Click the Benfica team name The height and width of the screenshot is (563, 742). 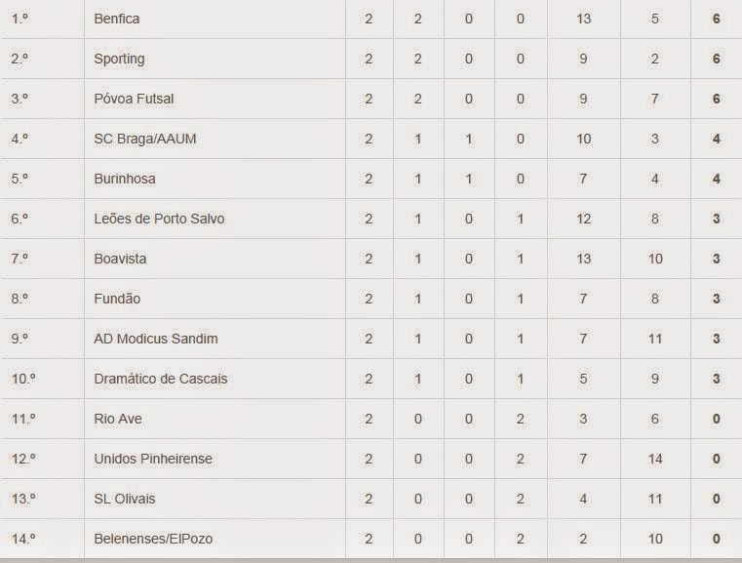click(116, 19)
